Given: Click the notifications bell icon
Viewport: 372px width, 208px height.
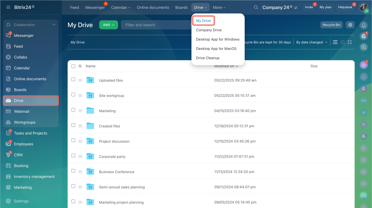Looking at the screenshot, I should click(363, 25).
